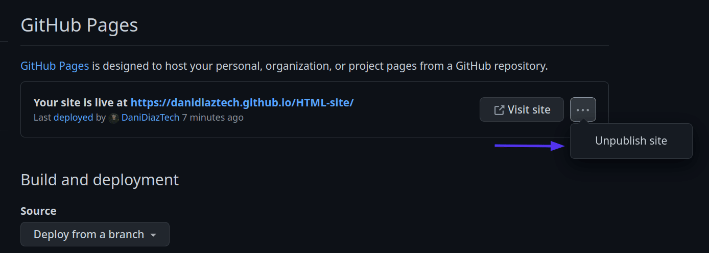Select "Unpublish site" from the popup menu
709x253 pixels.
point(631,141)
